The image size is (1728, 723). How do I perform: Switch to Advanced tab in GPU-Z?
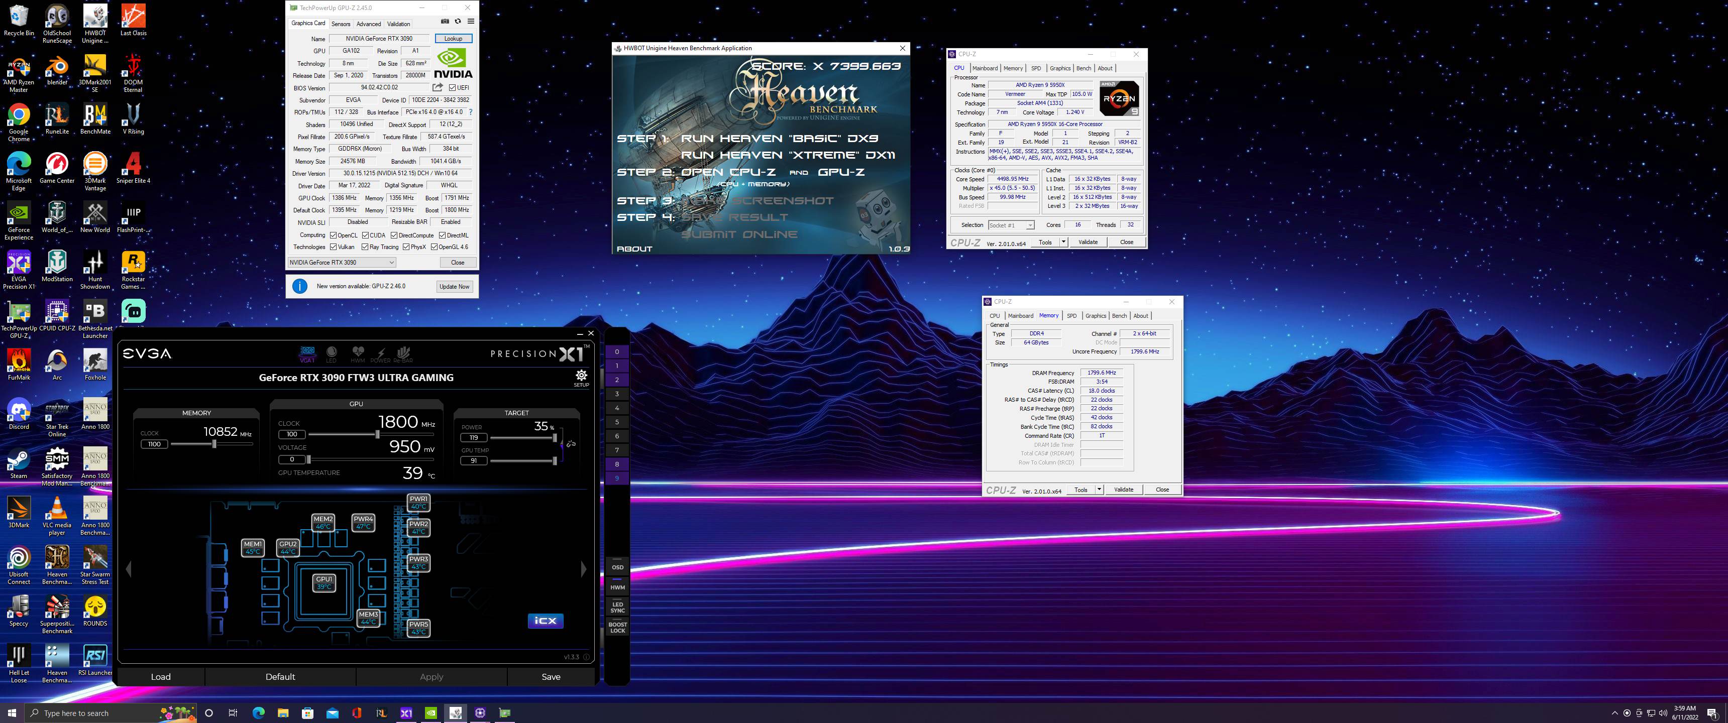click(368, 24)
